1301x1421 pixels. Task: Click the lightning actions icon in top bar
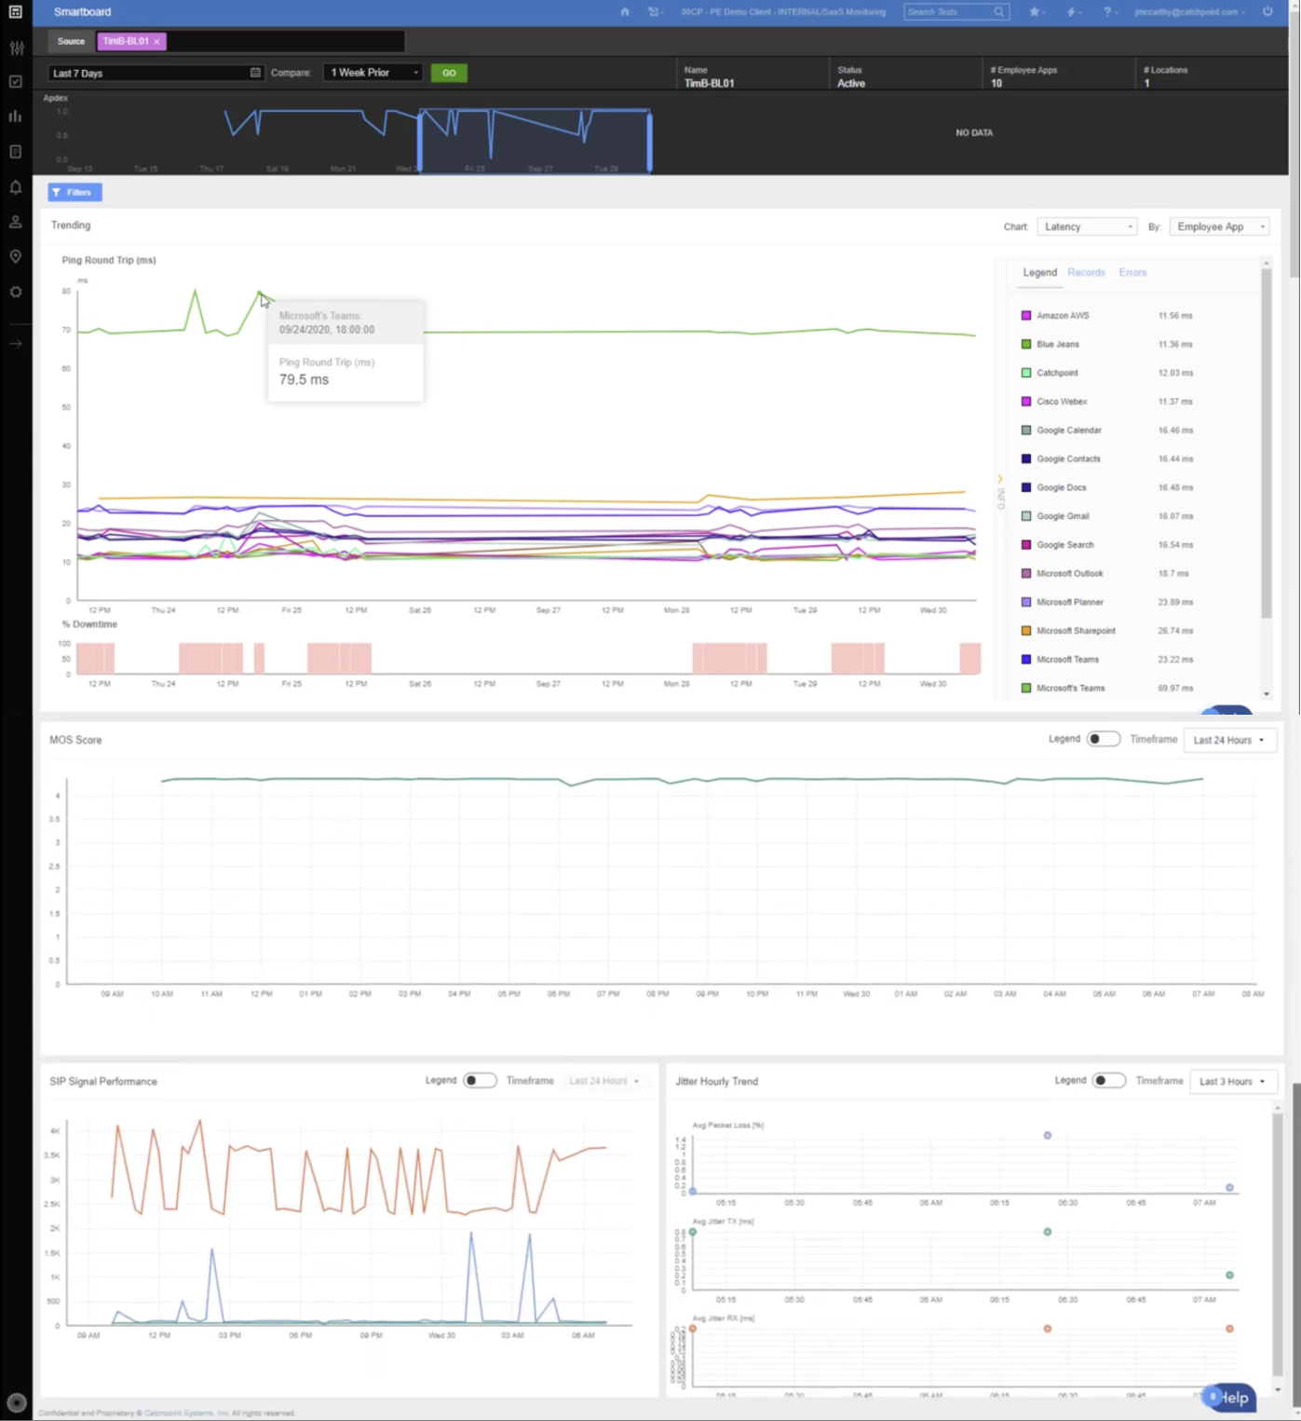1069,12
